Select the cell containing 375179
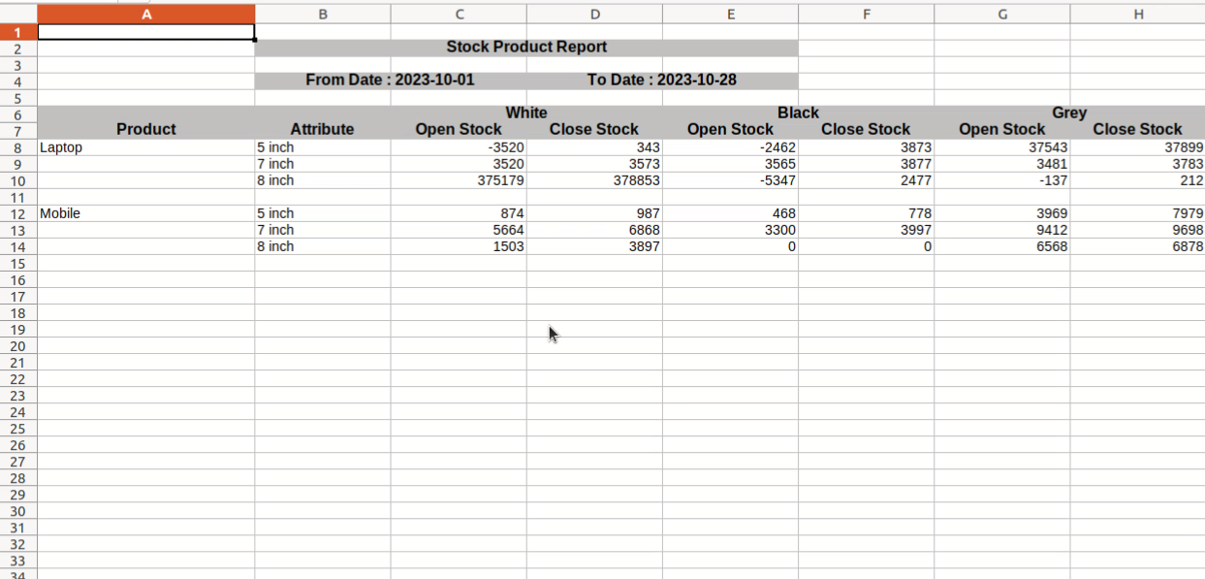This screenshot has height=579, width=1205. point(459,180)
